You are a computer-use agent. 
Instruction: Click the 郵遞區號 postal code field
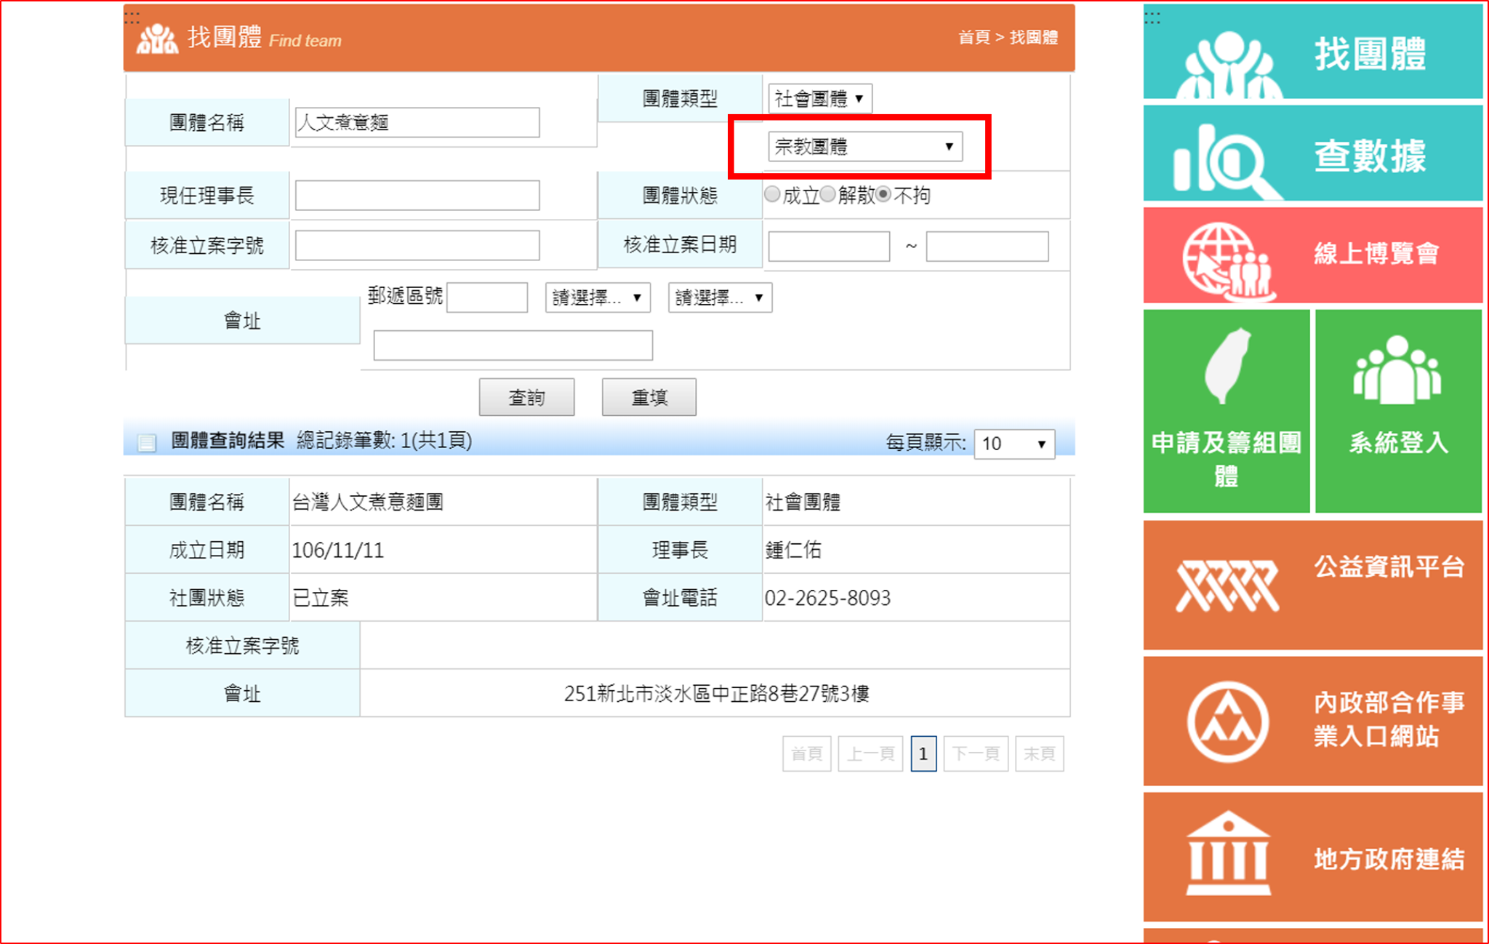(x=487, y=297)
